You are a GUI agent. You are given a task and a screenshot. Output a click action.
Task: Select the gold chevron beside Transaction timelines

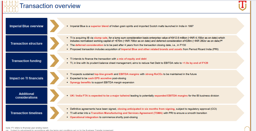pos(54,113)
